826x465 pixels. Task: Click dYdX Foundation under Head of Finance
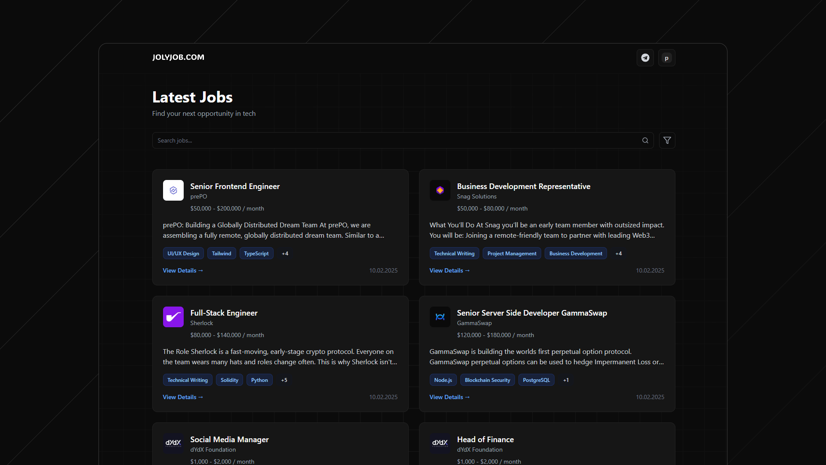[480, 449]
